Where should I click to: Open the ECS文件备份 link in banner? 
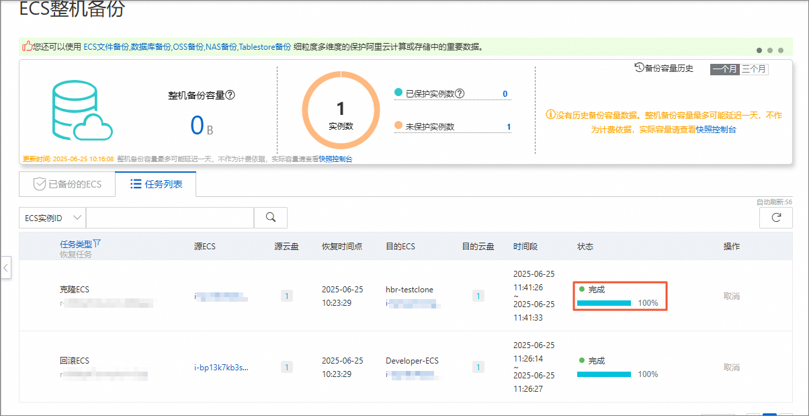pyautogui.click(x=106, y=47)
